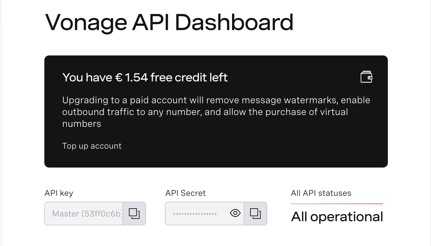Click the Master (53ff0c6b key text
The image size is (431, 246).
click(x=87, y=214)
